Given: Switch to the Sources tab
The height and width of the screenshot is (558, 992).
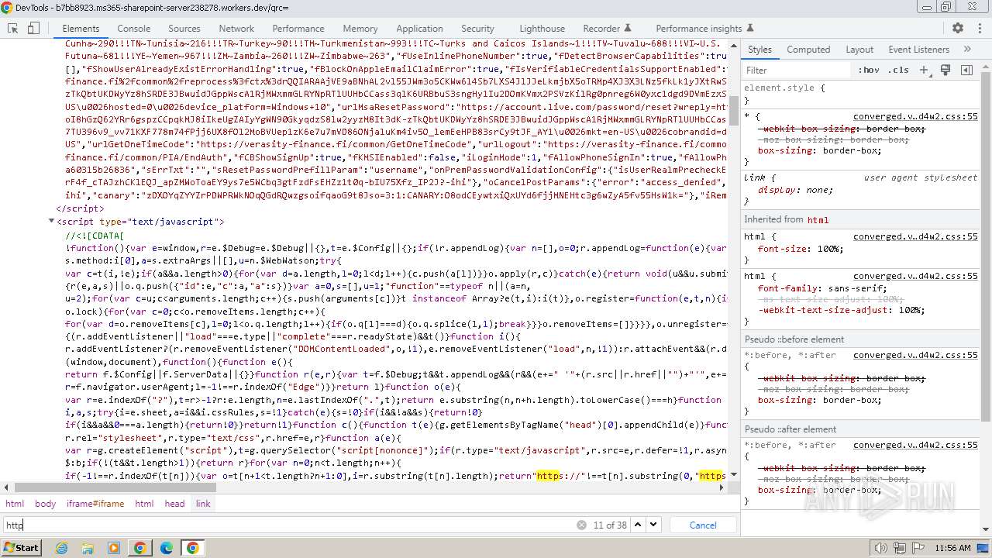Looking at the screenshot, I should (x=184, y=29).
